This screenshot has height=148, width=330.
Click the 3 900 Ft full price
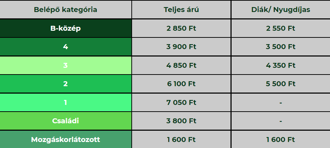(x=181, y=47)
